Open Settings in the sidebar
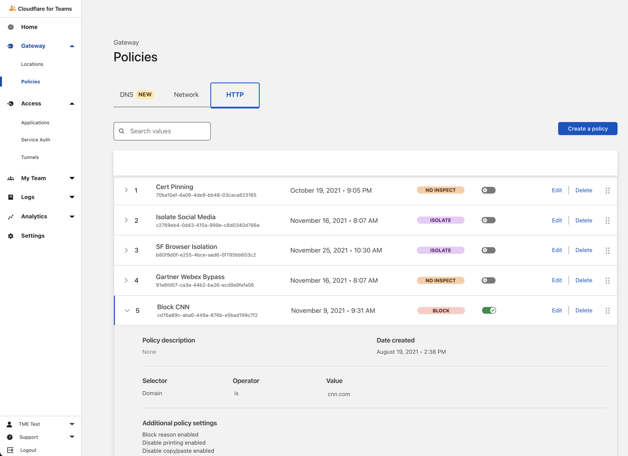Screen dimensions: 628x456 click(33, 236)
